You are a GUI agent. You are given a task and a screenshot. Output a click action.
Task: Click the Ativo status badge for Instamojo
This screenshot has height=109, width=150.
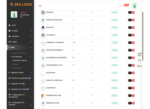click(x=115, y=88)
